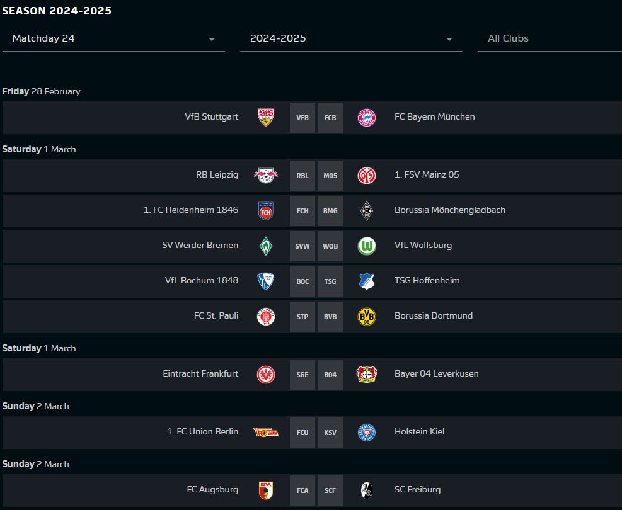Click the Borussia Dortmund BVB crest
This screenshot has width=622, height=510.
pyautogui.click(x=367, y=317)
